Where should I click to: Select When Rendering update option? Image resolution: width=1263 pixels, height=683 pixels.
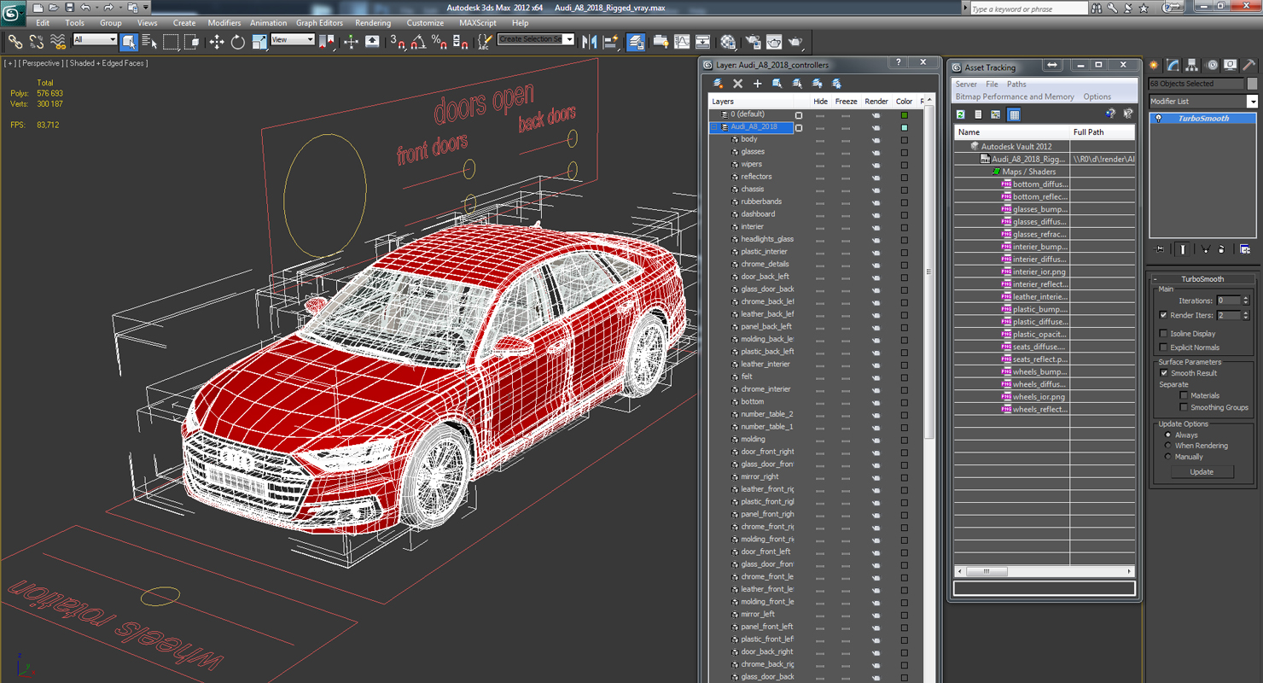coord(1168,446)
